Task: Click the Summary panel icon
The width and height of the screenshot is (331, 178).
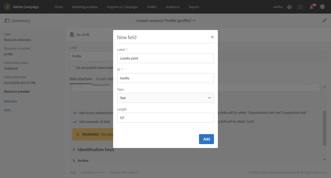Action: coord(7,21)
